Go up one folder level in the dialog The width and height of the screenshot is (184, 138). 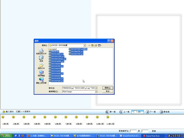[93, 45]
